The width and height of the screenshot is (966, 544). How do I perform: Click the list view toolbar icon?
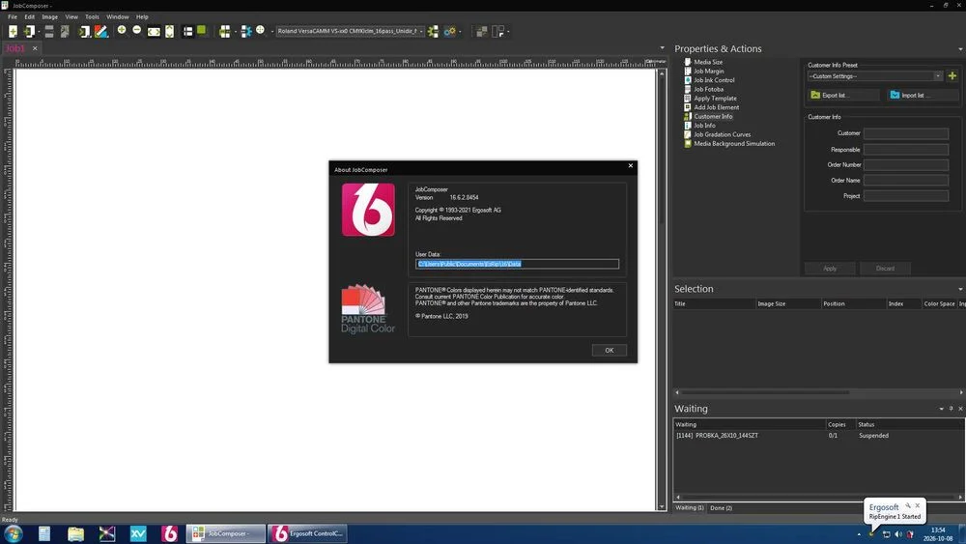pyautogui.click(x=188, y=32)
